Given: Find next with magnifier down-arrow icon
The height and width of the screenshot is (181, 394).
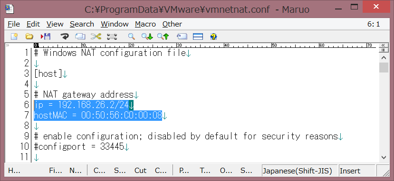Looking at the screenshot, I should [147, 36].
